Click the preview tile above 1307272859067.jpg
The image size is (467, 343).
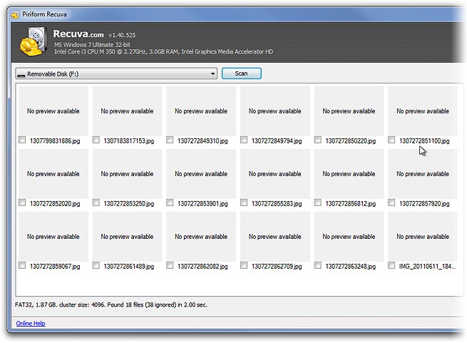53,237
